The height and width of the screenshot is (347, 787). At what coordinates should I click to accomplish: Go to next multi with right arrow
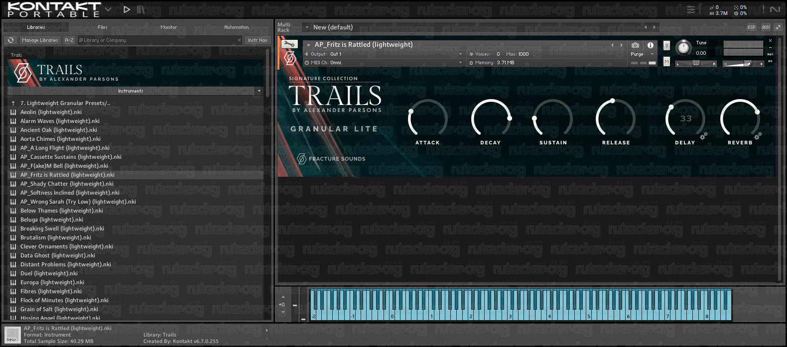tap(655, 27)
